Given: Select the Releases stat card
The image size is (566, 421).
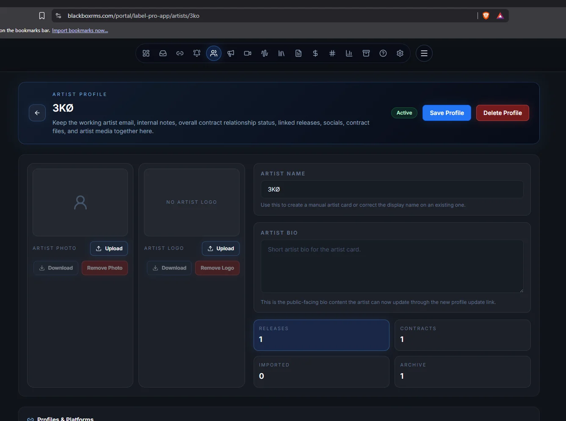Looking at the screenshot, I should [321, 335].
